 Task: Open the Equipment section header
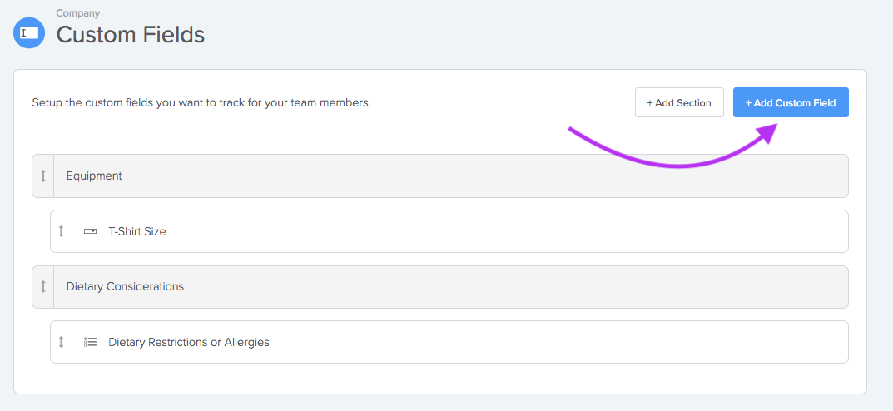(440, 176)
